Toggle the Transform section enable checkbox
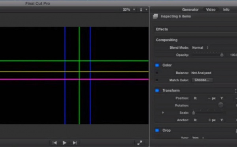The image size is (237, 147). click(x=157, y=90)
